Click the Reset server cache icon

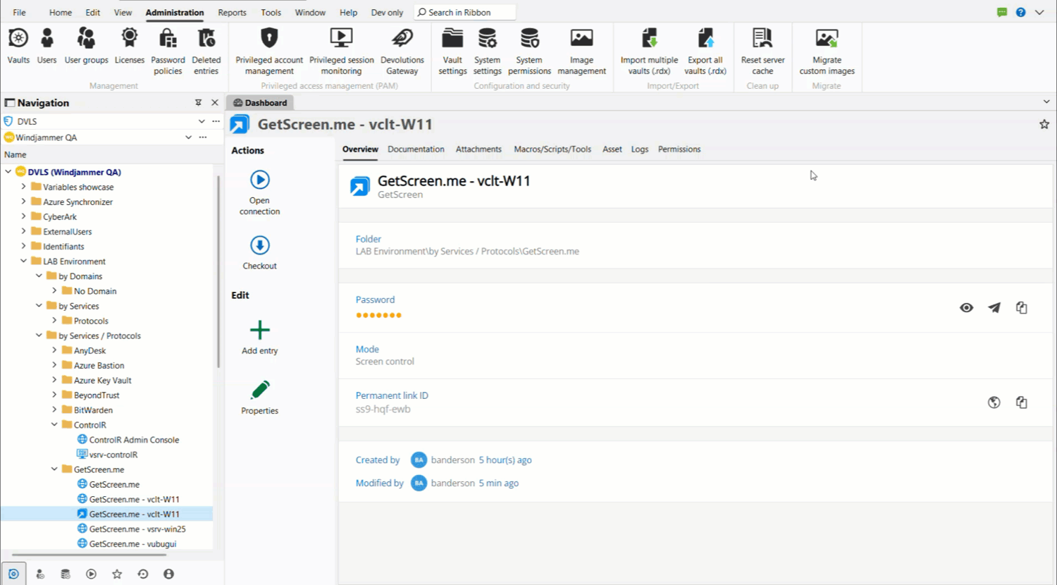pyautogui.click(x=762, y=49)
